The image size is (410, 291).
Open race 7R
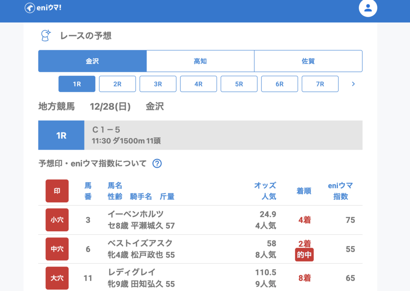320,84
